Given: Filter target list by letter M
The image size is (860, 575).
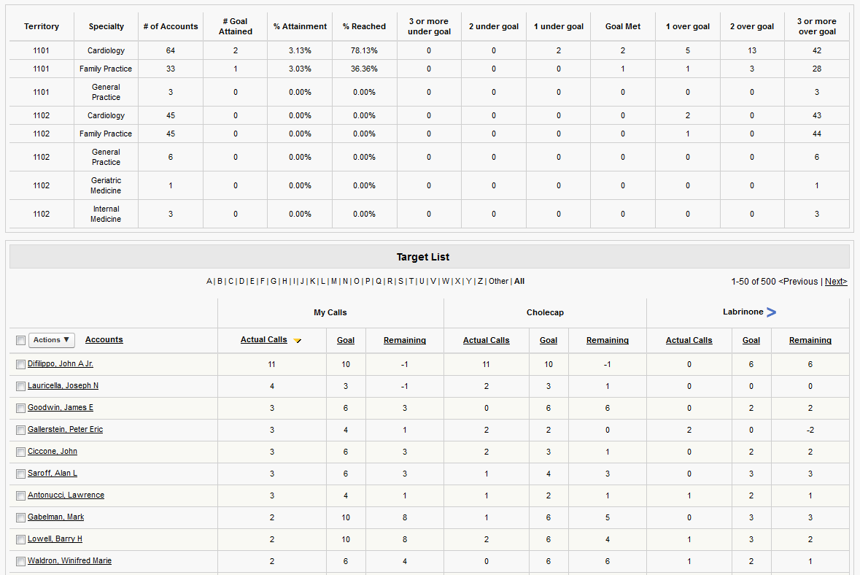Looking at the screenshot, I should pos(333,282).
